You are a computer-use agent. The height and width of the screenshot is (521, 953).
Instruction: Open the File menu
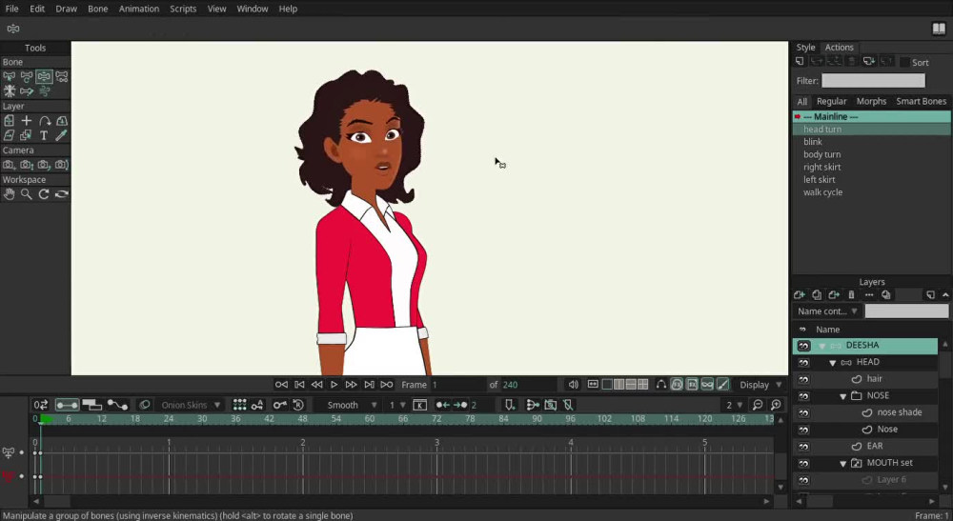11,9
